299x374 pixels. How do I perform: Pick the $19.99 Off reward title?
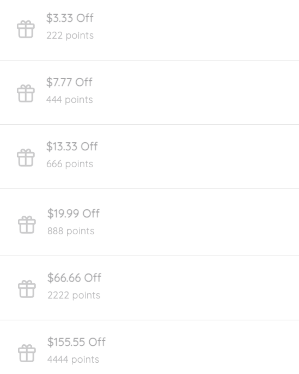click(73, 214)
